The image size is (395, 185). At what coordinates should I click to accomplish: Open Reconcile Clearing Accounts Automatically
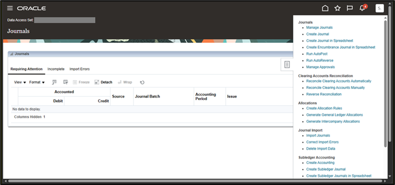click(x=338, y=81)
